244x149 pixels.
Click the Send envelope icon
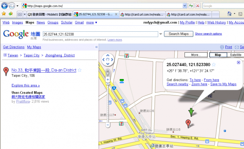237,47
